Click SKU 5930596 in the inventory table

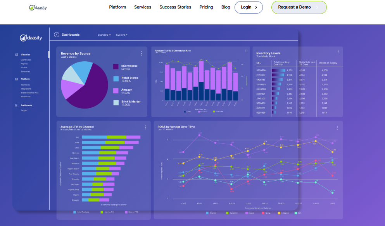tap(261, 70)
